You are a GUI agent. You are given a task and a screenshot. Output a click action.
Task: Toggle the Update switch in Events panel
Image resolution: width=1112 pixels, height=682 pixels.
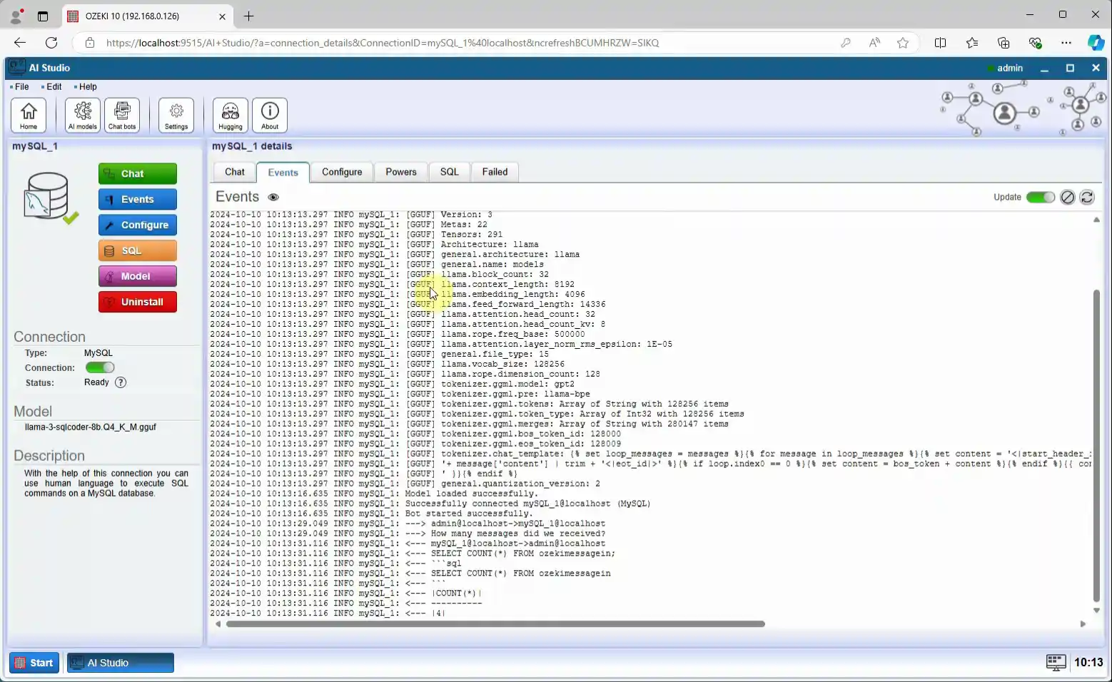(1041, 198)
